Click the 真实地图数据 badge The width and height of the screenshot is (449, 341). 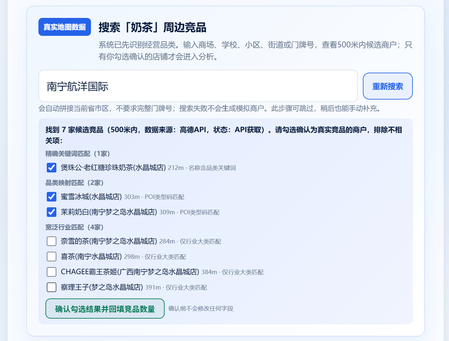pos(65,27)
